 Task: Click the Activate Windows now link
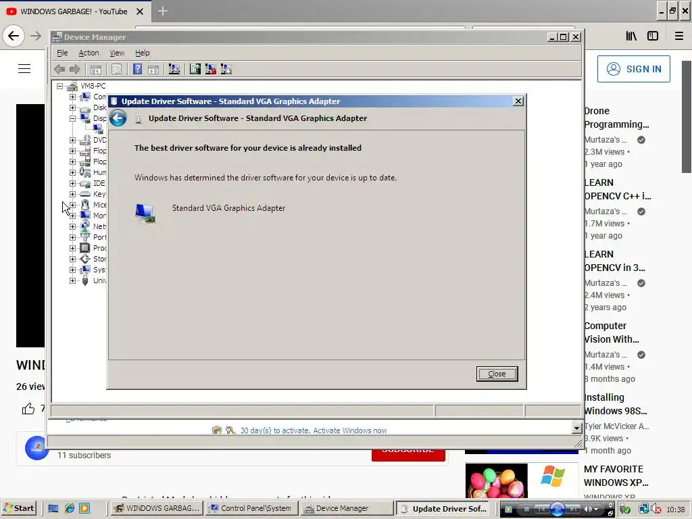[x=349, y=430]
